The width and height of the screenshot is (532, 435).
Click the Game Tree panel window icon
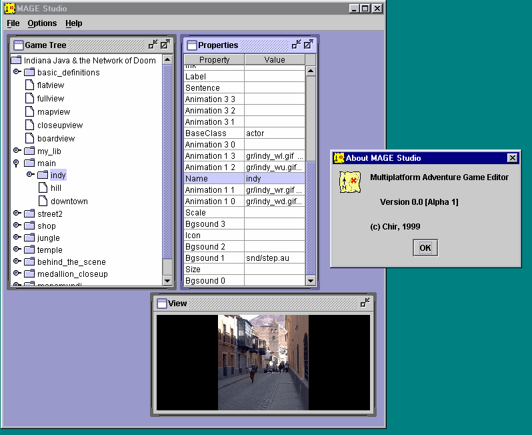coord(18,45)
